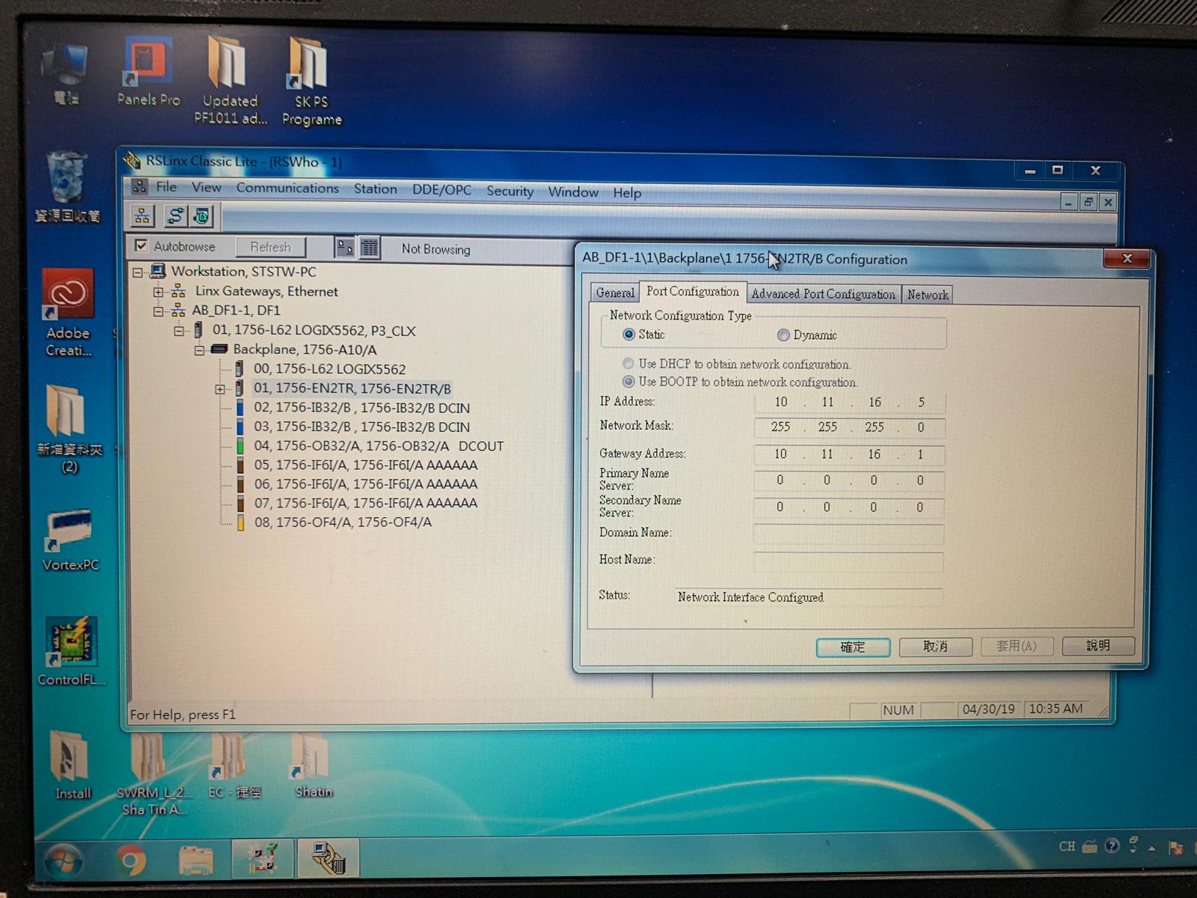Click the RSWho network browse toolbar icon
Screen dimensions: 1197x898
142,216
